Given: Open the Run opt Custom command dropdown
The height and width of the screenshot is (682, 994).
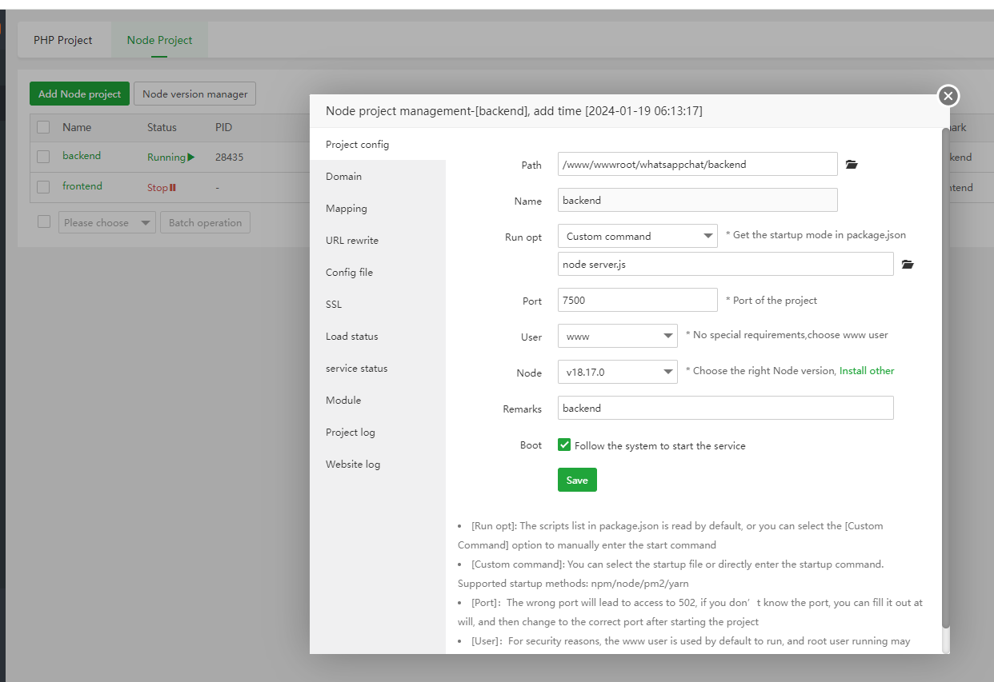Looking at the screenshot, I should (637, 237).
